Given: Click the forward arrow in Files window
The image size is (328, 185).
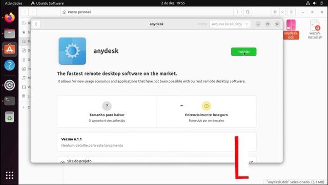Looking at the screenshot, I should 32,12.
